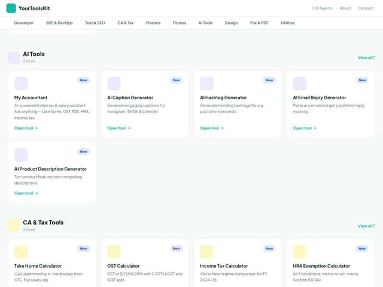Click the AI Caption Generator title
The image size is (383, 287).
click(130, 97)
